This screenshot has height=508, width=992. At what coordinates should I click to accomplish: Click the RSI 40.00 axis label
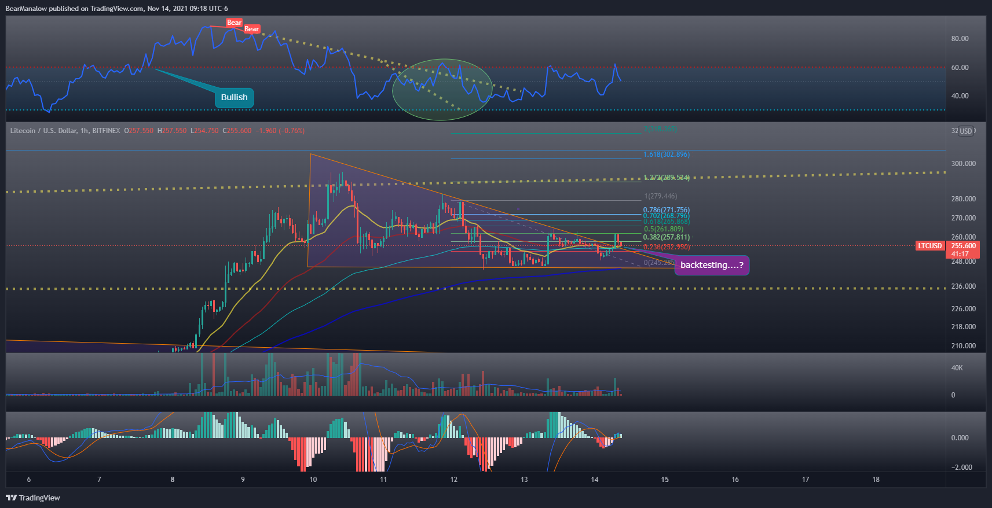[960, 96]
